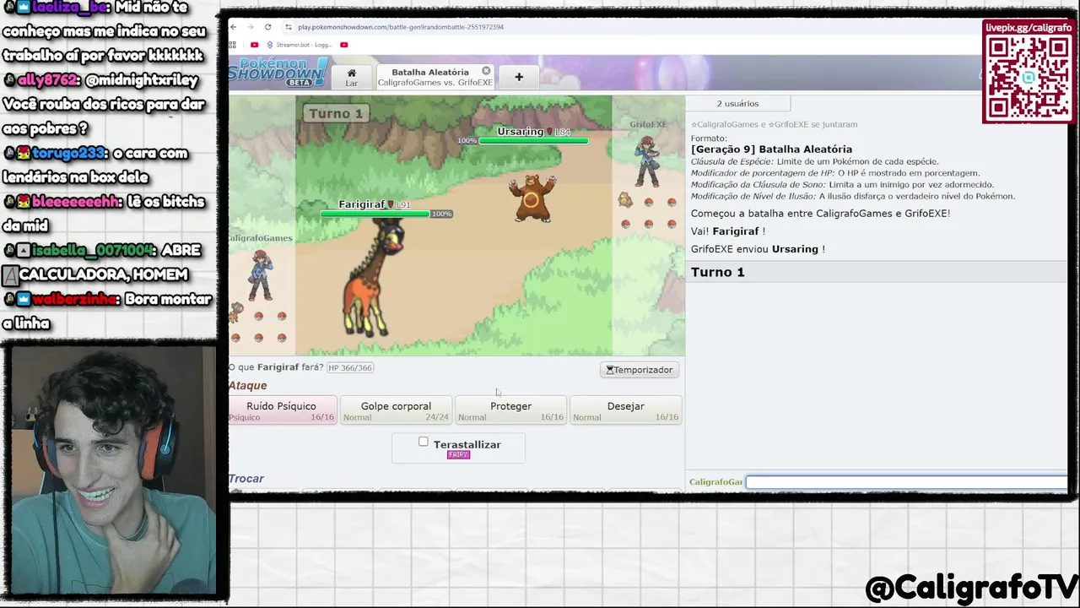The image size is (1080, 608).
Task: Click the Modificação da Cláusula de Sono line
Action: [x=842, y=184]
